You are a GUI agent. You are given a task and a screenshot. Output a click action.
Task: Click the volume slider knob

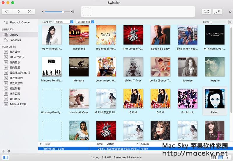point(63,12)
